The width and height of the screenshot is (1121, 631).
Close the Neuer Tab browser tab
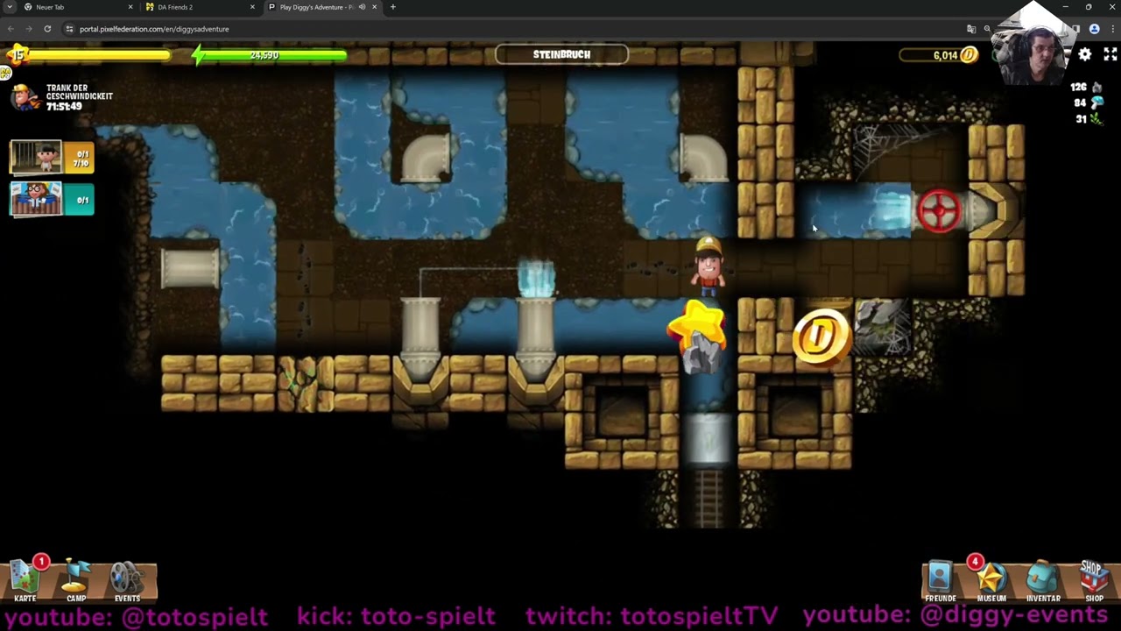[130, 7]
